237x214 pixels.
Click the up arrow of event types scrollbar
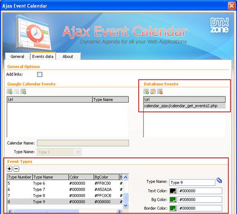[x=126, y=177]
